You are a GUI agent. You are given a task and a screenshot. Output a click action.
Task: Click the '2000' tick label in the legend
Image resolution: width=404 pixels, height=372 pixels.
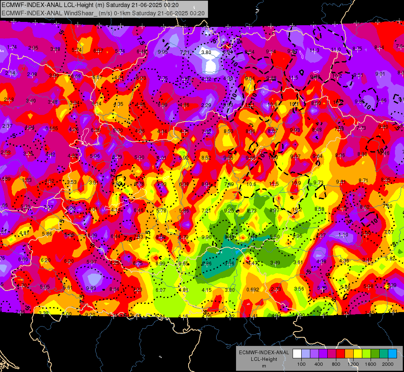[x=388, y=364]
